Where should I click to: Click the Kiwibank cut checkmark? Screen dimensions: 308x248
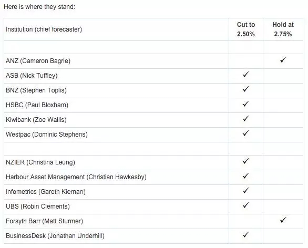coord(246,119)
